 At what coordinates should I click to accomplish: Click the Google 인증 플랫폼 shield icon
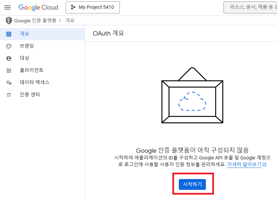click(x=9, y=21)
